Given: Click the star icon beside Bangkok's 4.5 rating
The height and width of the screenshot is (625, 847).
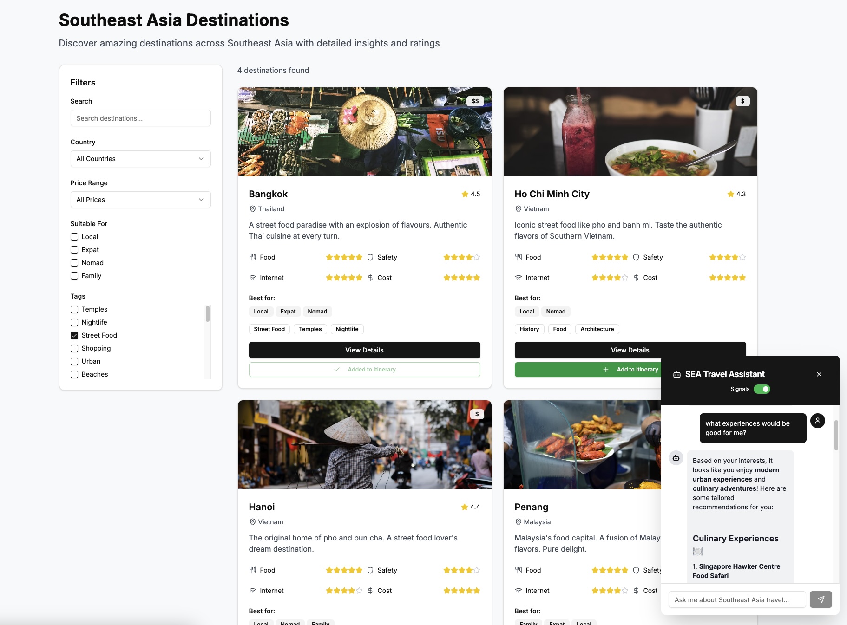Looking at the screenshot, I should [464, 194].
